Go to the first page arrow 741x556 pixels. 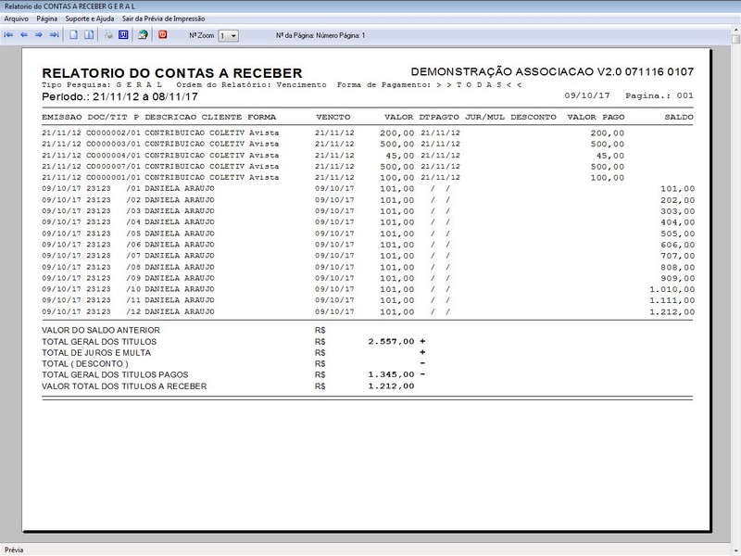pyautogui.click(x=8, y=35)
